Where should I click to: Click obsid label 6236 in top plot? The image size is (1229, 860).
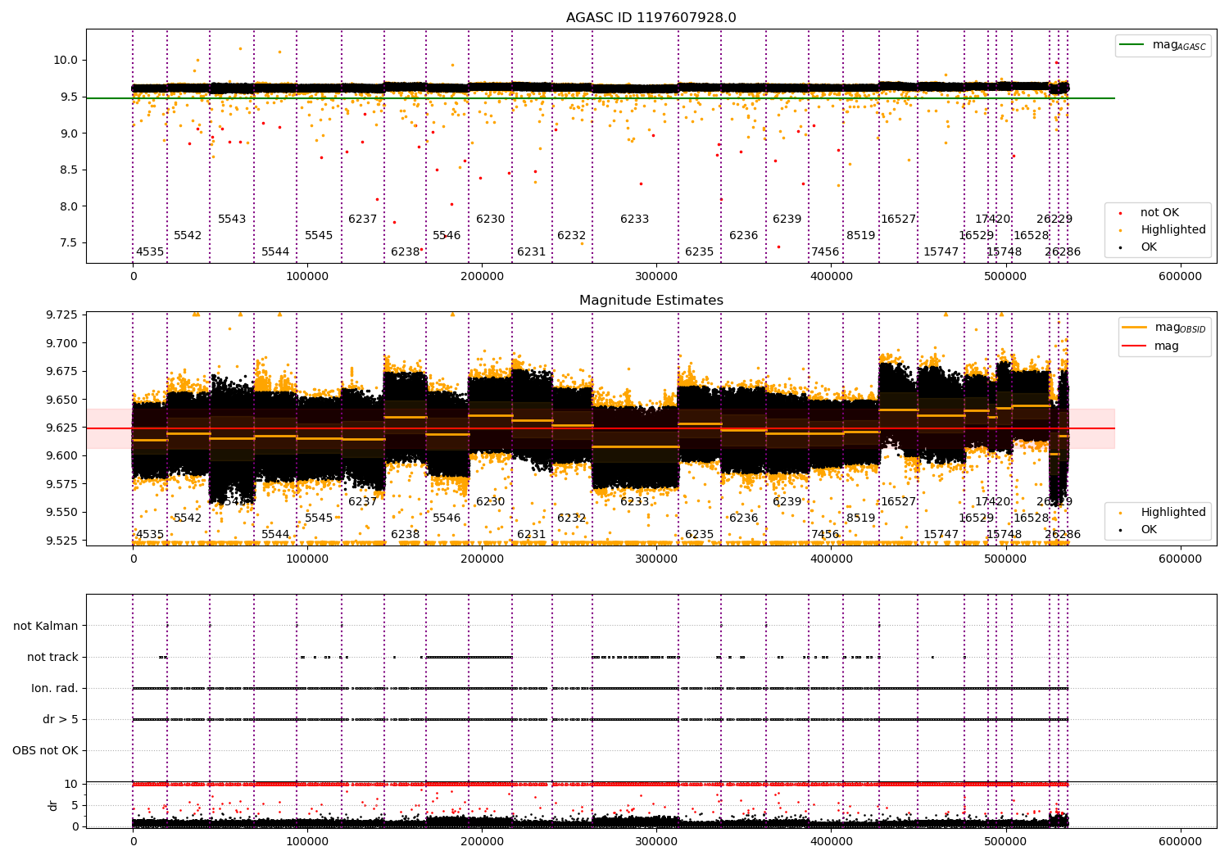pyautogui.click(x=744, y=236)
